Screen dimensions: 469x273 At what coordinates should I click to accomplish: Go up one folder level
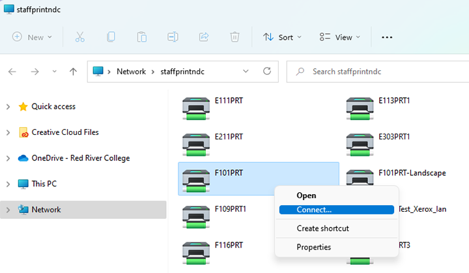[73, 72]
